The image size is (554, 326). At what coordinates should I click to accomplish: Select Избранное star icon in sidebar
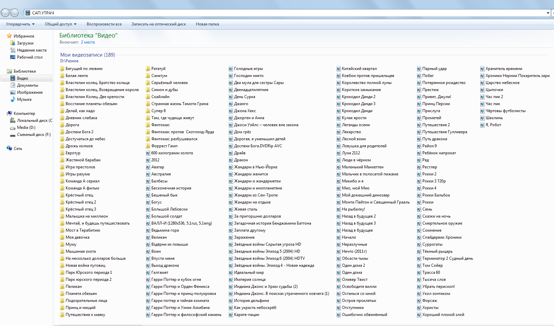tap(9, 36)
